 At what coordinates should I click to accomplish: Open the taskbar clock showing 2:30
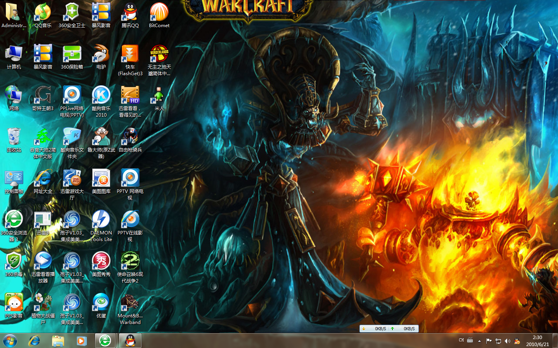pos(537,341)
